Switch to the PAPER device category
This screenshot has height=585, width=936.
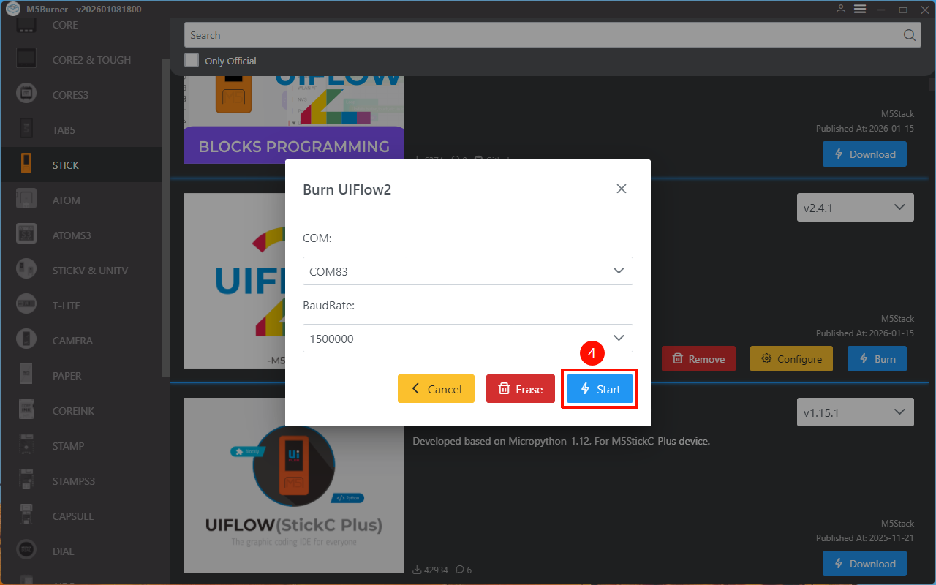point(67,376)
